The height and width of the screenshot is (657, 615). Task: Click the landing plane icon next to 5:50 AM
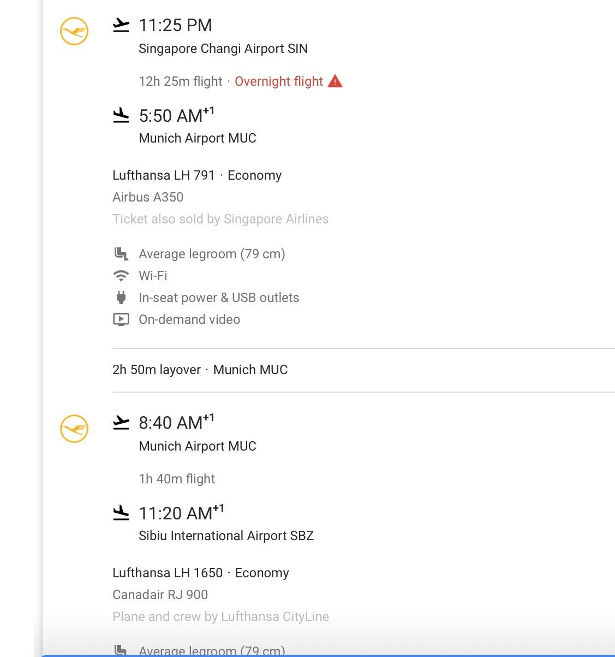coord(121,115)
